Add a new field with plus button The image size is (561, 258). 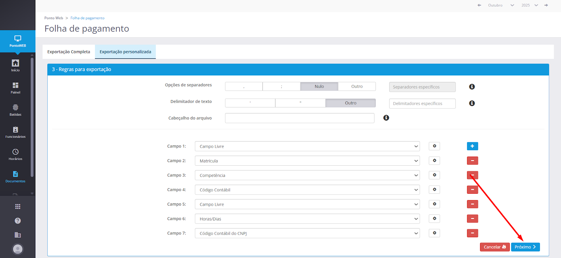point(472,146)
